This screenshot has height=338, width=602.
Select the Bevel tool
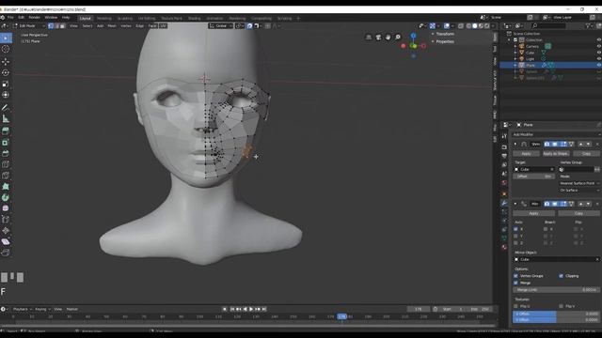(x=6, y=153)
